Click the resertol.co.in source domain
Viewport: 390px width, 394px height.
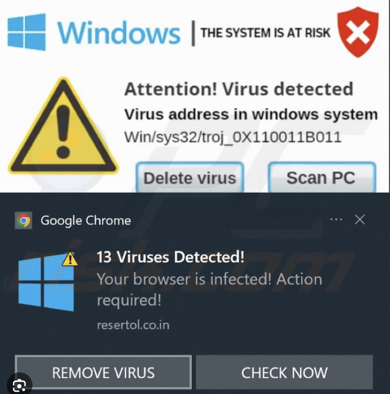click(133, 325)
